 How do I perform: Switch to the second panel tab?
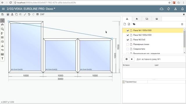click(137, 19)
